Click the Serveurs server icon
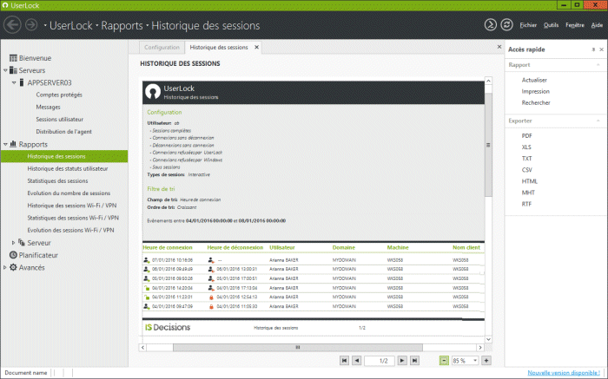 coord(13,70)
